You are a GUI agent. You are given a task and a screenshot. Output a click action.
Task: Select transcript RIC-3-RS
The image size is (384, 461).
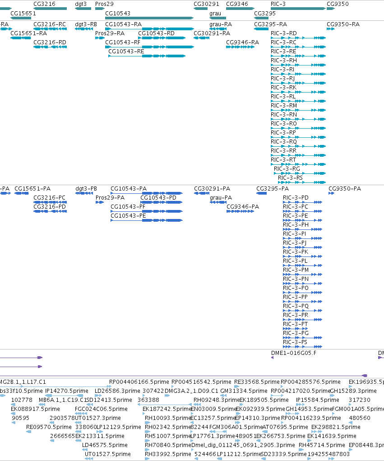tap(290, 178)
